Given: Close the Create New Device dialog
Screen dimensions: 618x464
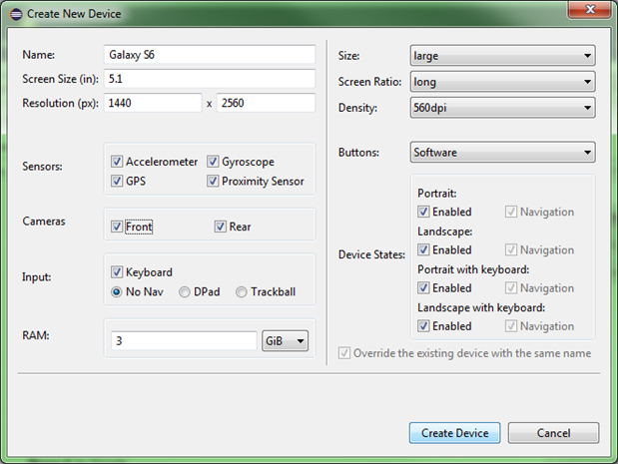Looking at the screenshot, I should coord(590,9).
